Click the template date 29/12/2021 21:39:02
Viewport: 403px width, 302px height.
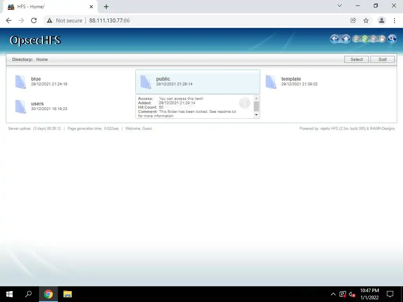299,84
